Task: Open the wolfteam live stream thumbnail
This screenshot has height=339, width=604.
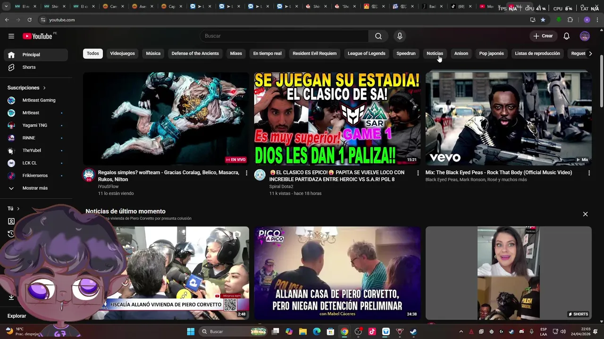Action: point(166,119)
